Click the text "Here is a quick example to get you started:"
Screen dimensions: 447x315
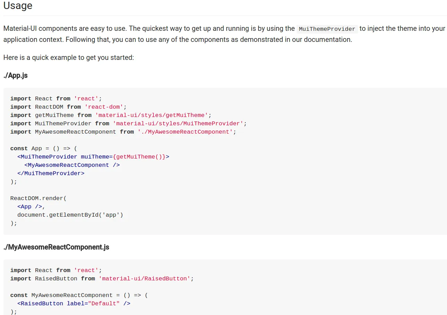[x=69, y=57]
